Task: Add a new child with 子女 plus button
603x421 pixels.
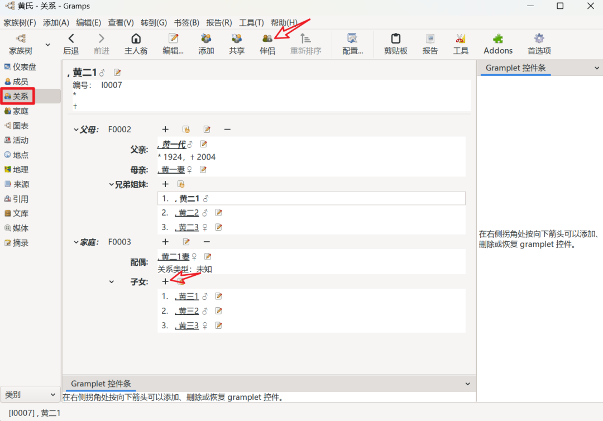Action: coord(165,282)
